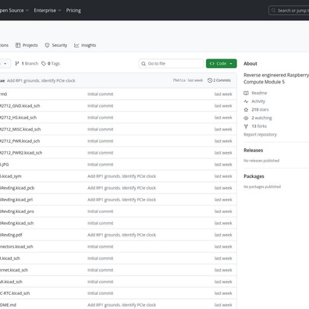Open Add RP1 grounds commit on kicad_prl row
This screenshot has height=309, width=309.
pyautogui.click(x=122, y=200)
